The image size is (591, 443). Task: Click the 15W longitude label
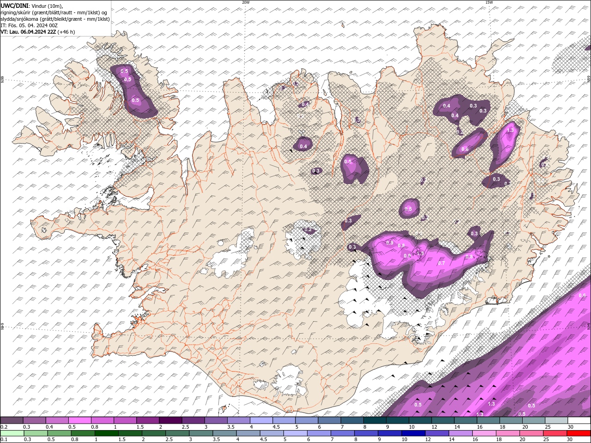click(489, 2)
